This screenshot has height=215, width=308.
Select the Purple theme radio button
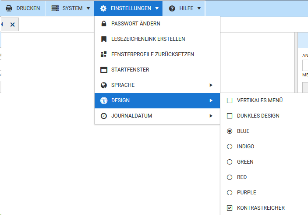230,193
